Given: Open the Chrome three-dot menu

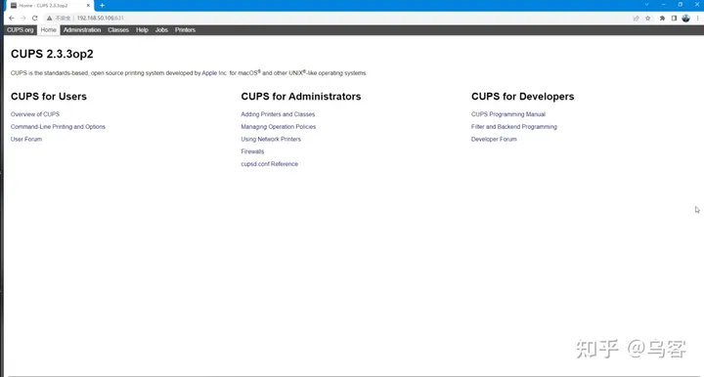Looking at the screenshot, I should 698,19.
